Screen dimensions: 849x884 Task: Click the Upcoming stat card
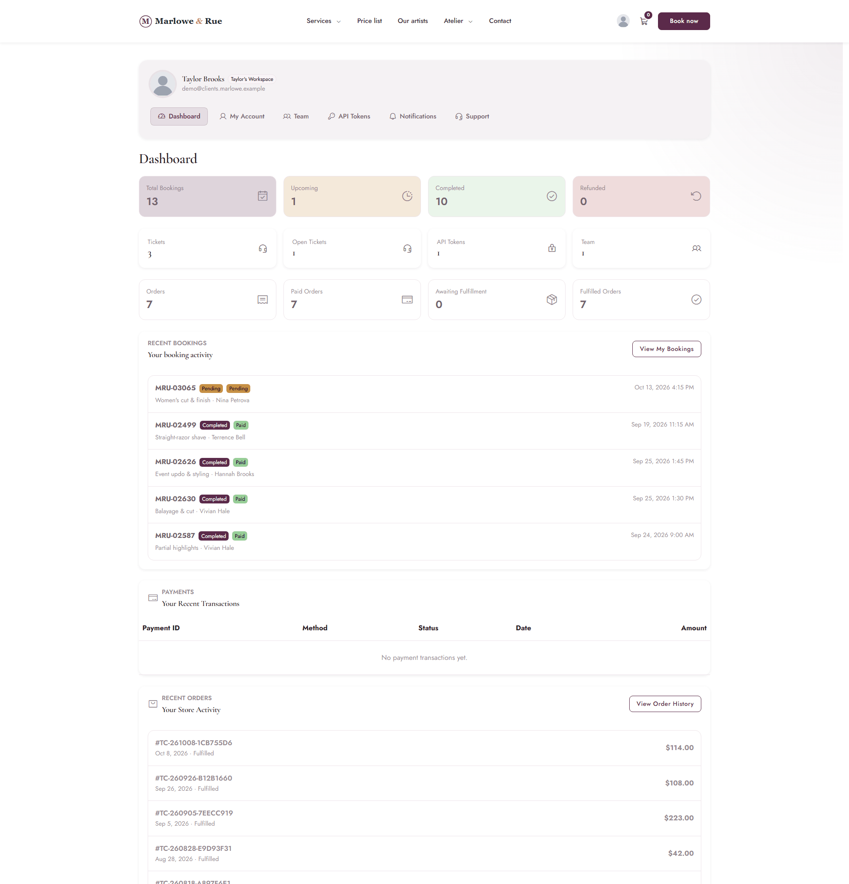point(352,196)
